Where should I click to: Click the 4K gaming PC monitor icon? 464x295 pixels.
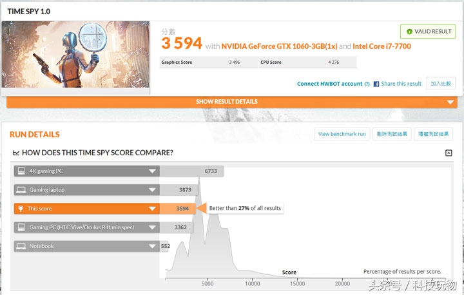tap(21, 171)
